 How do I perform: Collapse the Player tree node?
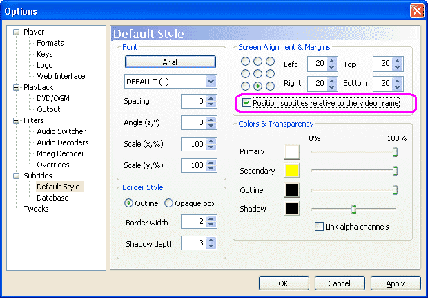(17, 32)
